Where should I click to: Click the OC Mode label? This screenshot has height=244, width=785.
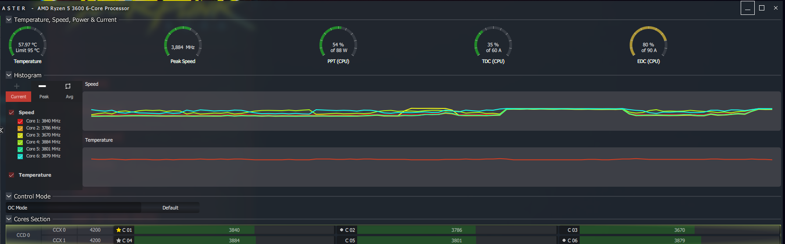[x=18, y=208]
